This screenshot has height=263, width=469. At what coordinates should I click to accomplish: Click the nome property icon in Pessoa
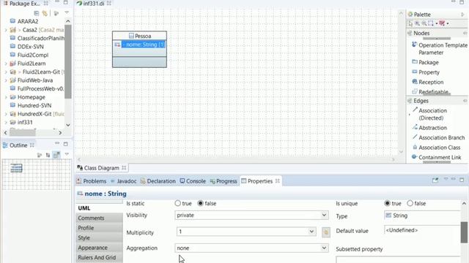pyautogui.click(x=117, y=45)
